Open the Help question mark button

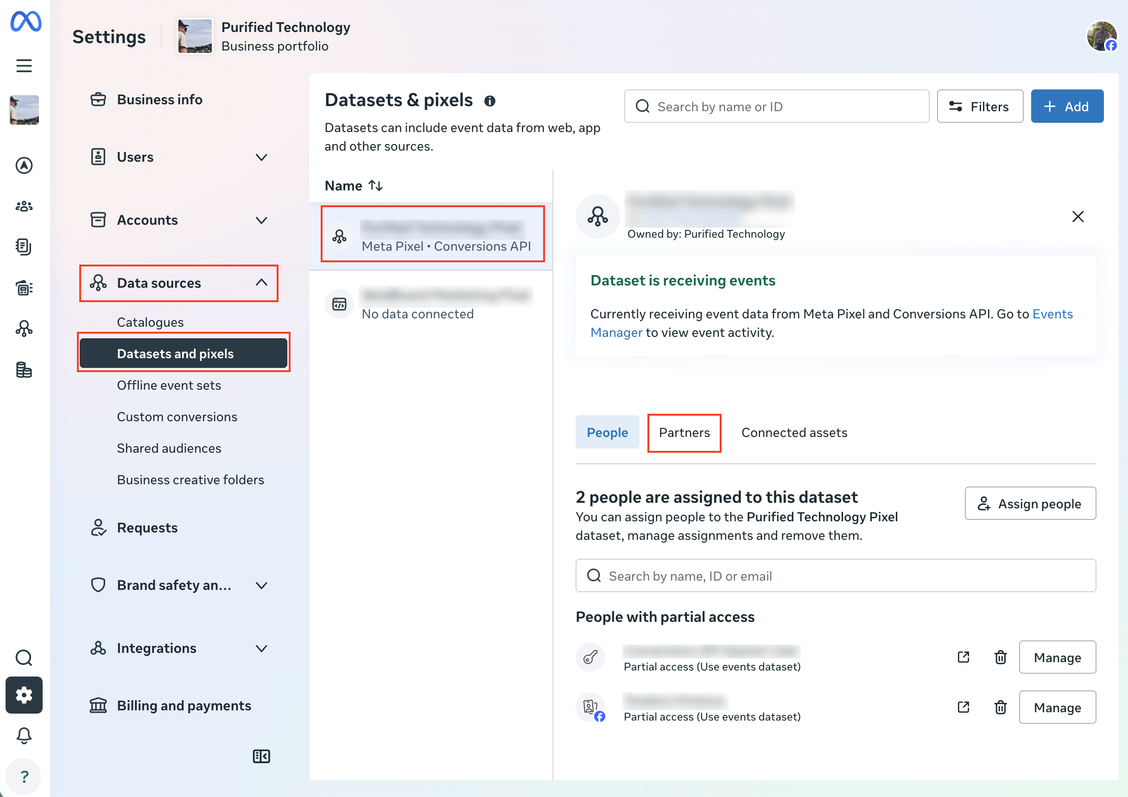tap(24, 777)
